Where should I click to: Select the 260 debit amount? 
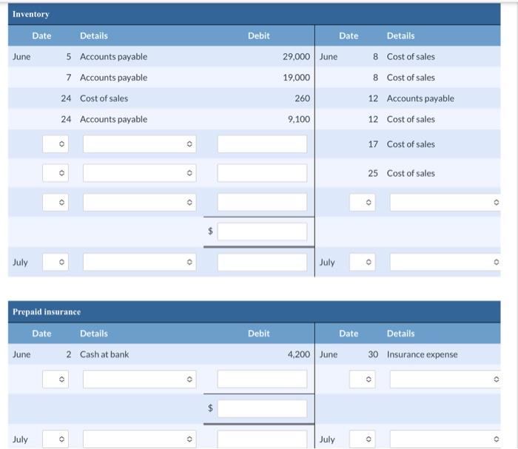click(x=302, y=98)
